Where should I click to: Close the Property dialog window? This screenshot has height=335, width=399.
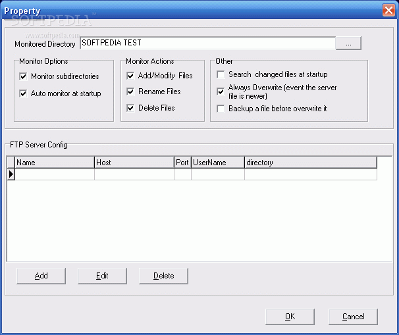[x=388, y=11]
